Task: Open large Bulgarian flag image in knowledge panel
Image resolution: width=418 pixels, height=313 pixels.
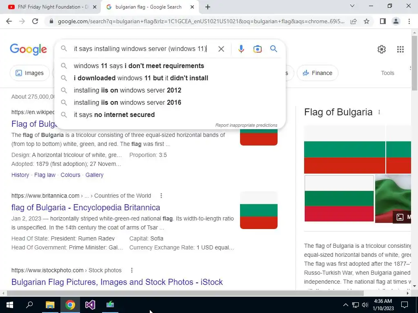Action: (x=345, y=150)
